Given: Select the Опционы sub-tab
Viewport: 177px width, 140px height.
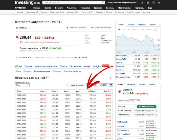Looking at the screenshot, I should click(57, 71).
